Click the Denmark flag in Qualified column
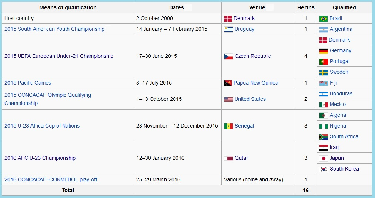Image resolution: width=375 pixels, height=198 pixels. click(x=323, y=40)
